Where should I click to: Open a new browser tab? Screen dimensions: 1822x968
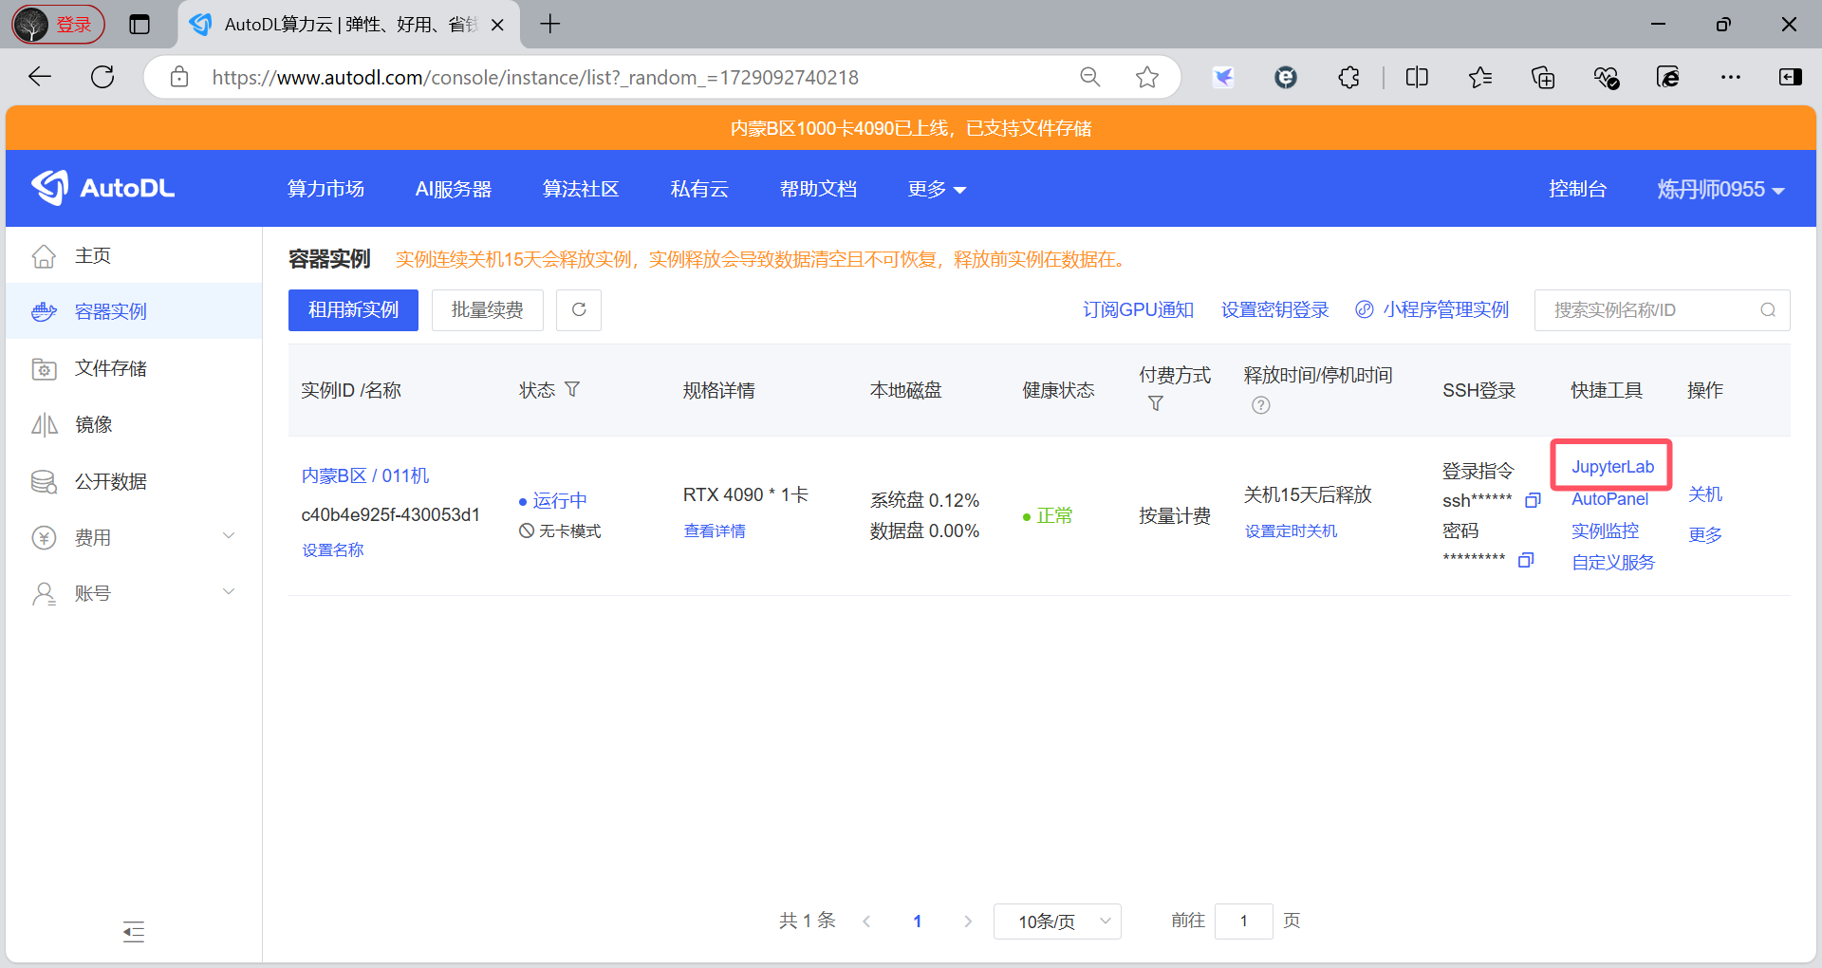tap(550, 25)
